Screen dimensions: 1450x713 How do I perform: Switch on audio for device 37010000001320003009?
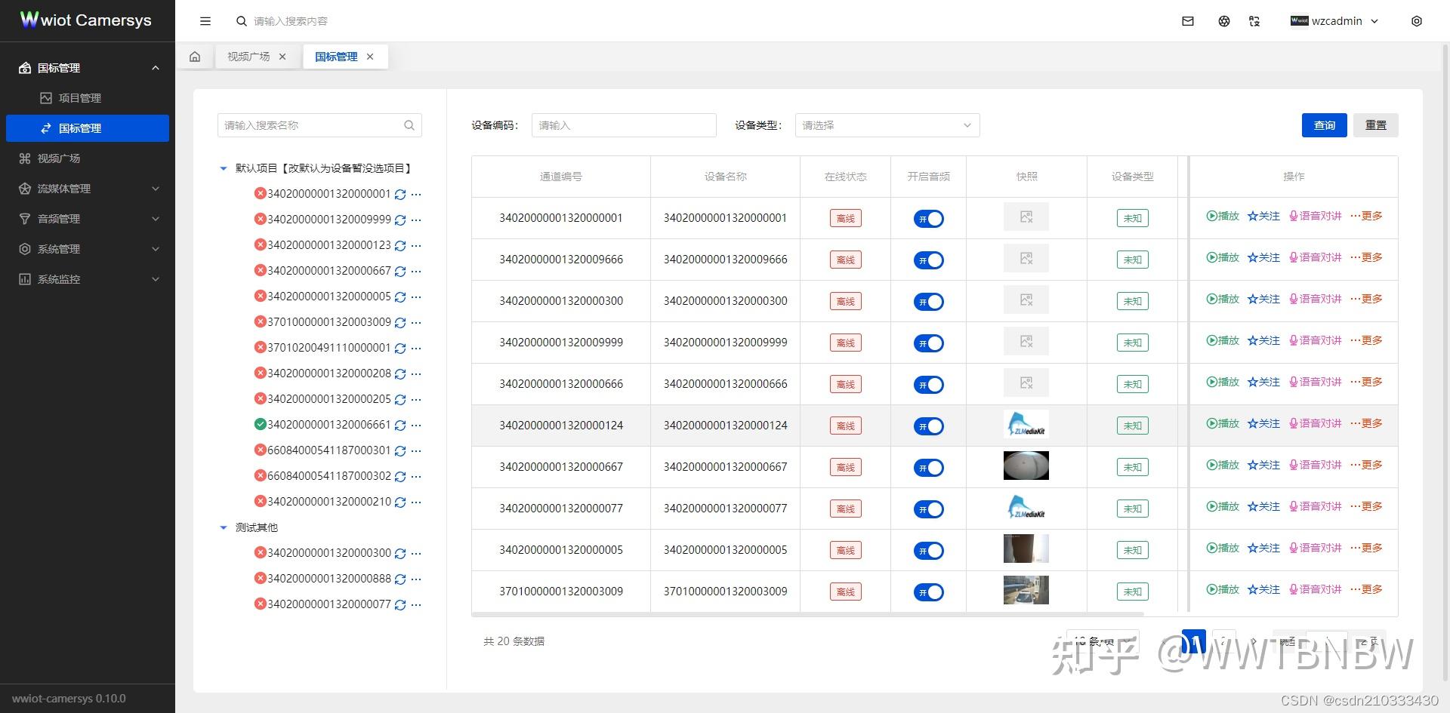coord(928,592)
